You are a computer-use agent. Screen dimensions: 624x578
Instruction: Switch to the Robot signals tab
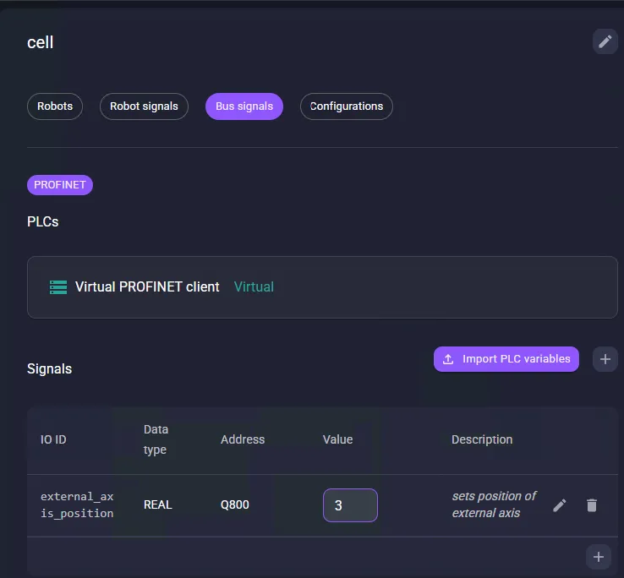point(144,106)
